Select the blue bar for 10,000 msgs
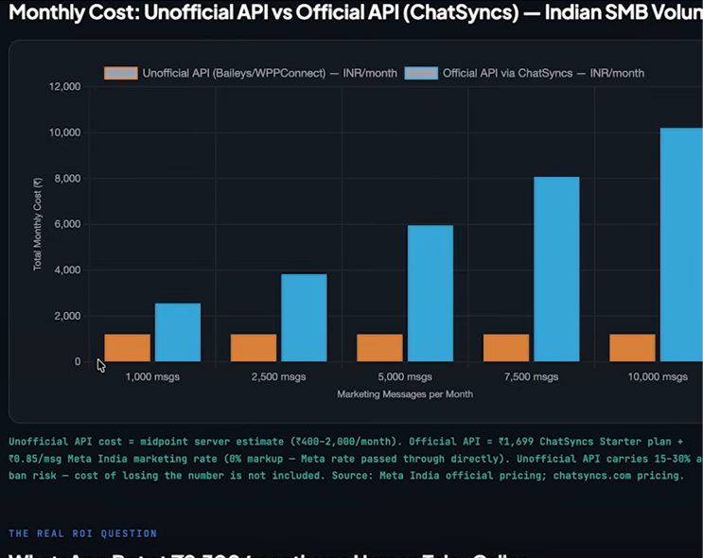 (x=681, y=245)
